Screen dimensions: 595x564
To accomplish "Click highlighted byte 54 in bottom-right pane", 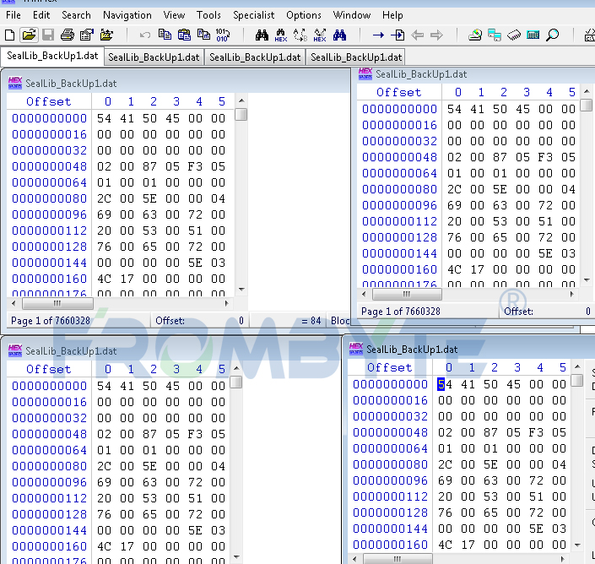I will click(x=445, y=384).
